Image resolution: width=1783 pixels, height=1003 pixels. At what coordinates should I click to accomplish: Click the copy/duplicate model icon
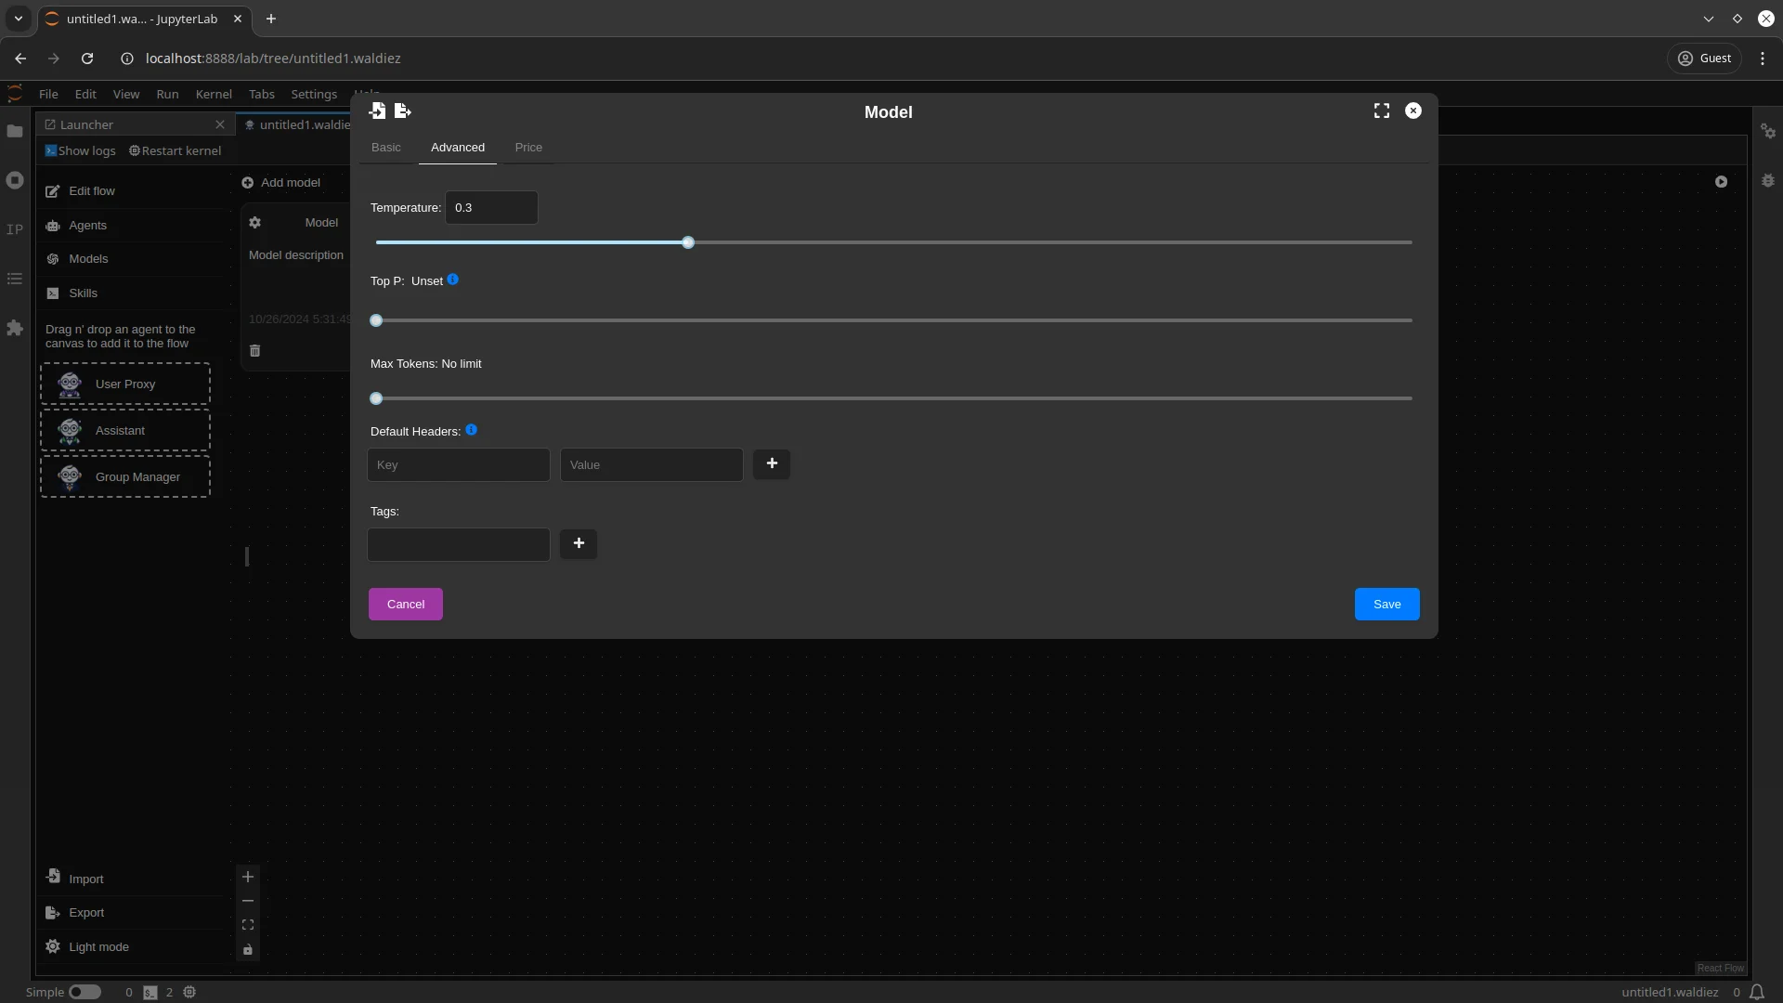coord(402,111)
